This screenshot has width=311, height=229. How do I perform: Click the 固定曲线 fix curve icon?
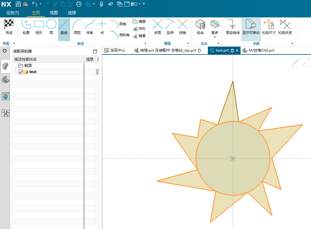click(x=232, y=27)
